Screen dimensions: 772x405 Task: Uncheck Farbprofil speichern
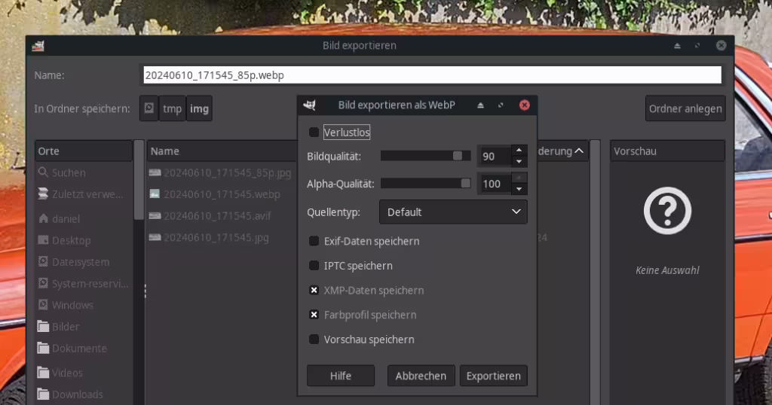[x=314, y=315]
